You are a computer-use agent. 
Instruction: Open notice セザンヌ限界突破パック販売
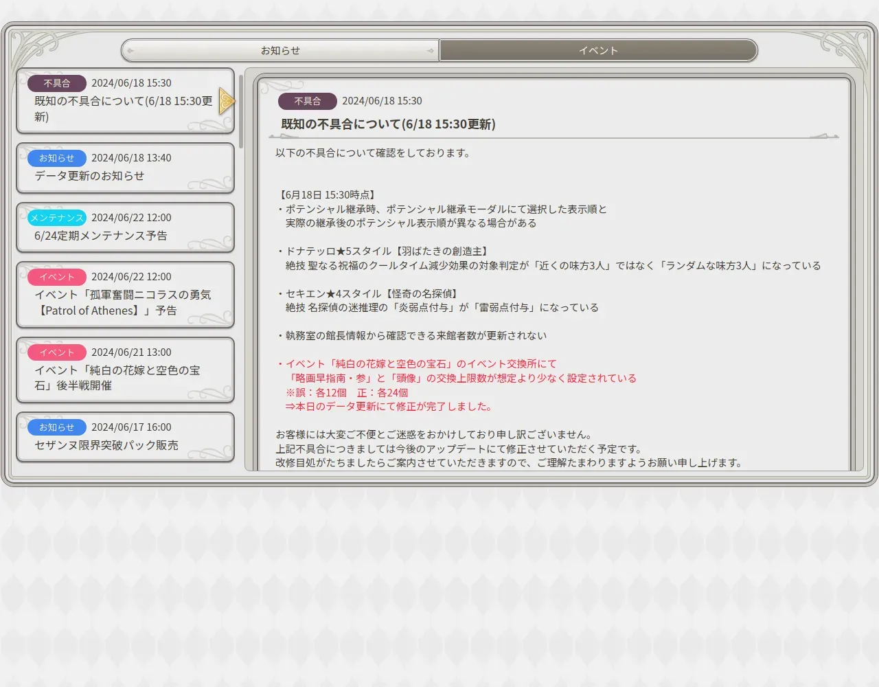coord(125,437)
